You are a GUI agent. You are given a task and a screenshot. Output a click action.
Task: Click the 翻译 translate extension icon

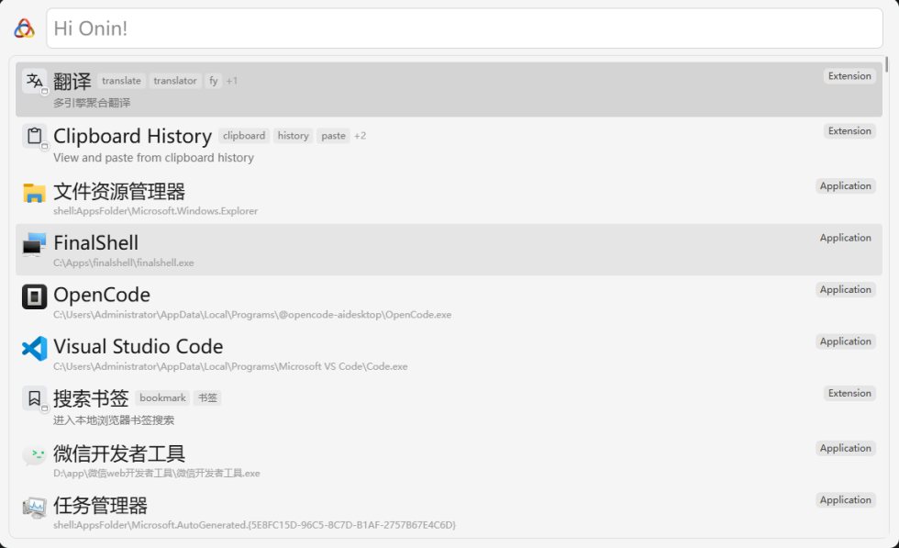35,81
